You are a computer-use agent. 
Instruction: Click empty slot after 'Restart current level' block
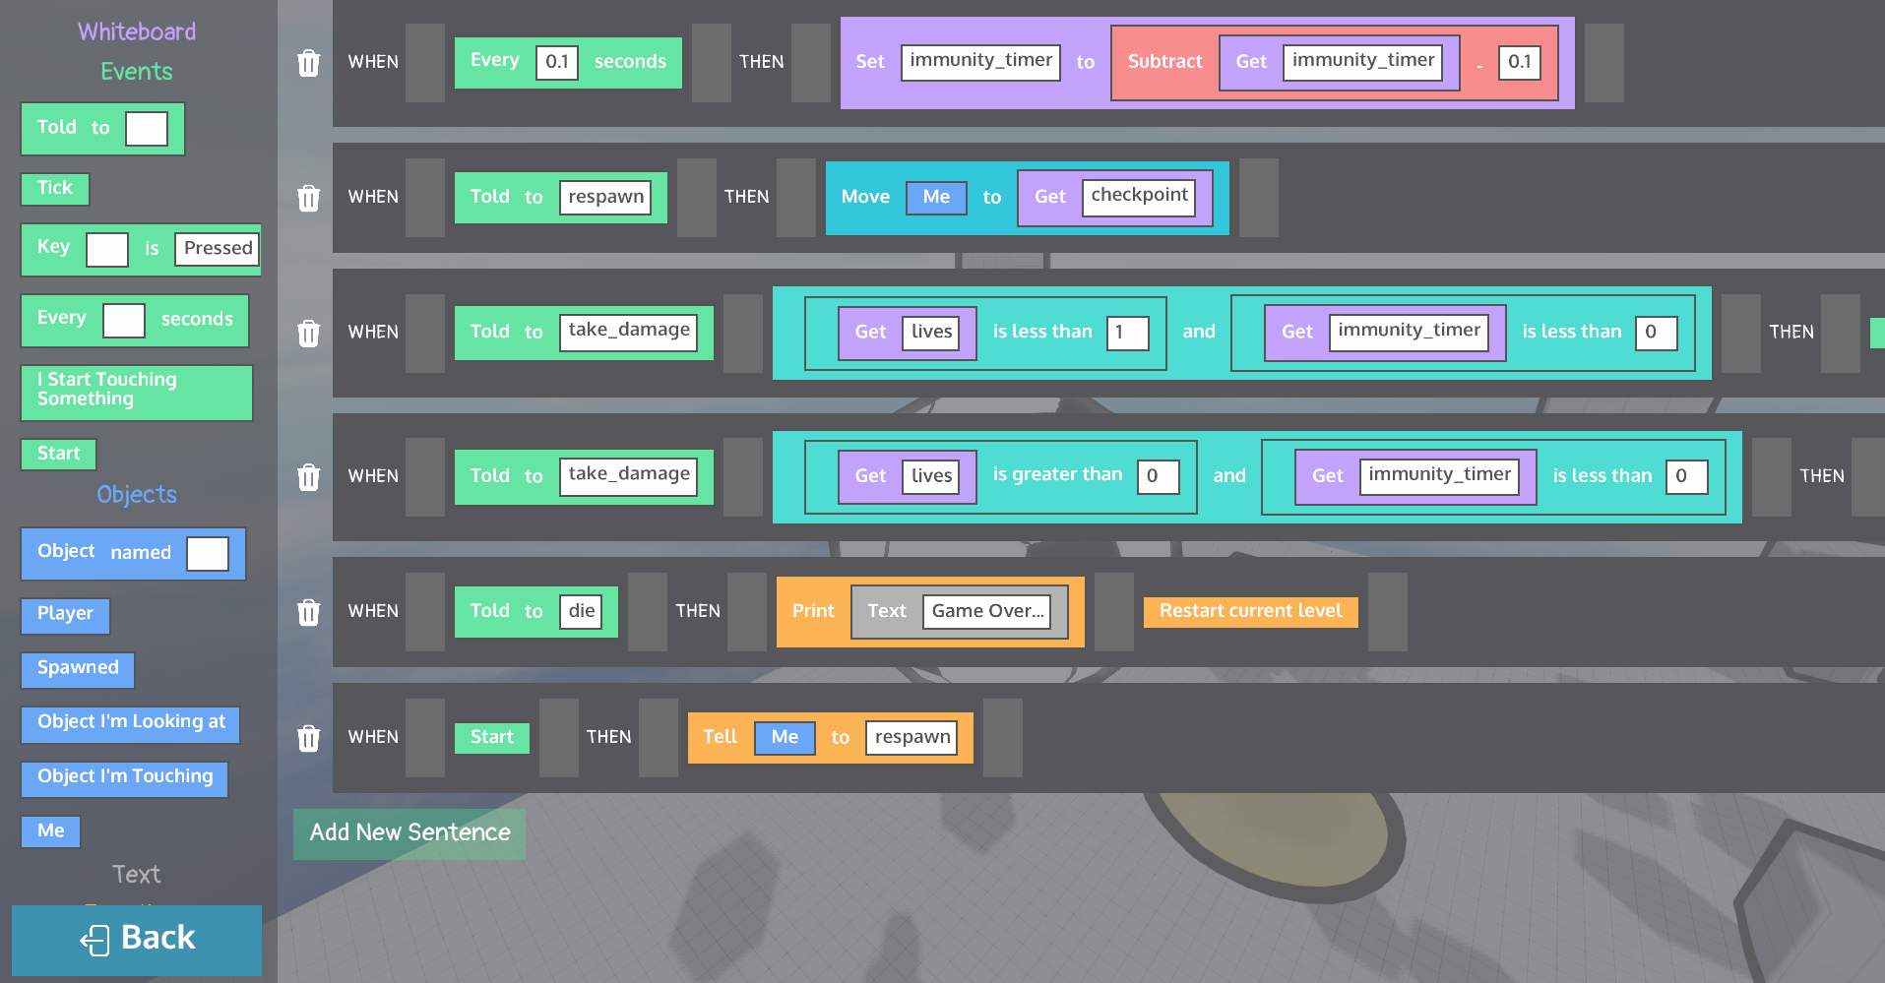(1387, 612)
